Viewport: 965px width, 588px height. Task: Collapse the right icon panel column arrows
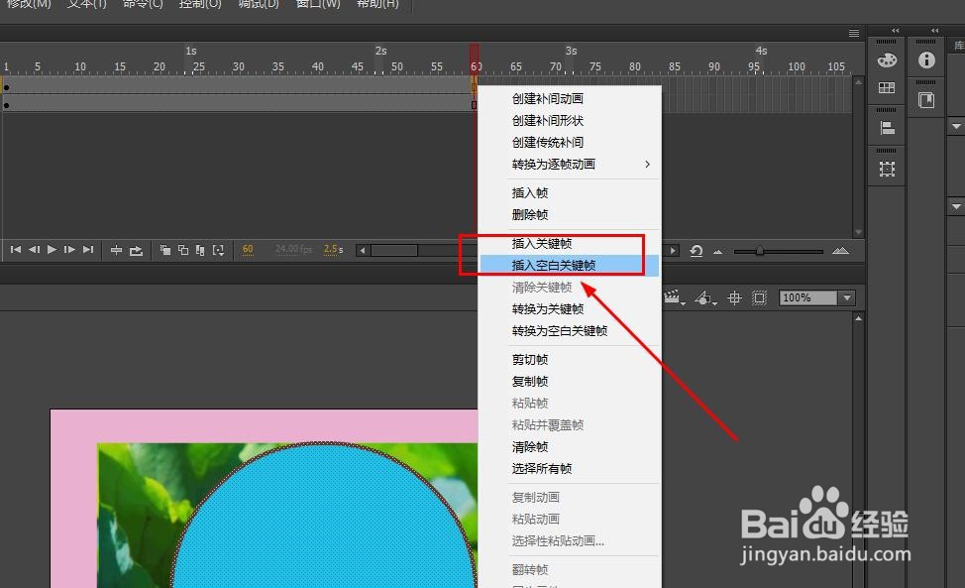pyautogui.click(x=935, y=30)
